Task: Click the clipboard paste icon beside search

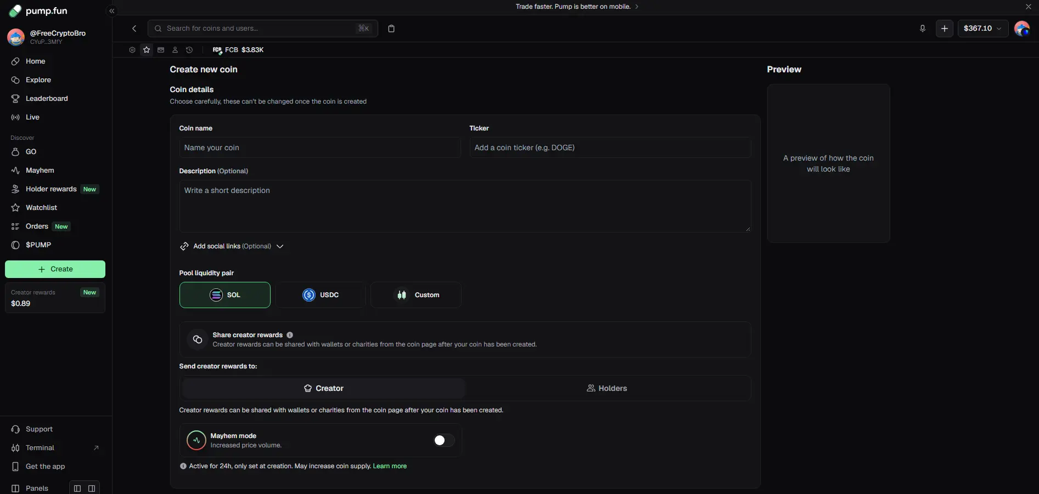Action: point(391,29)
